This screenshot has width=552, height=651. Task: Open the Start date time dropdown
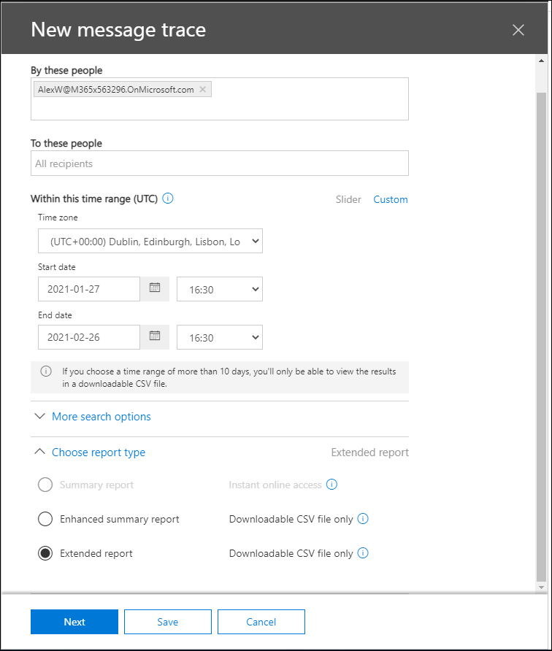pos(220,289)
